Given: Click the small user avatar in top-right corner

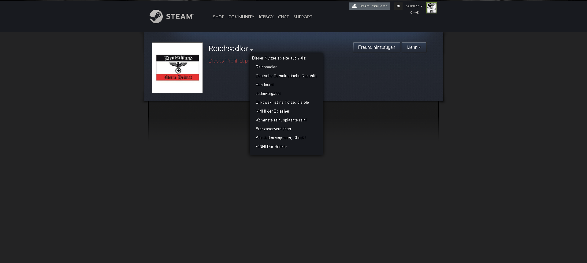Looking at the screenshot, I should click(x=431, y=8).
